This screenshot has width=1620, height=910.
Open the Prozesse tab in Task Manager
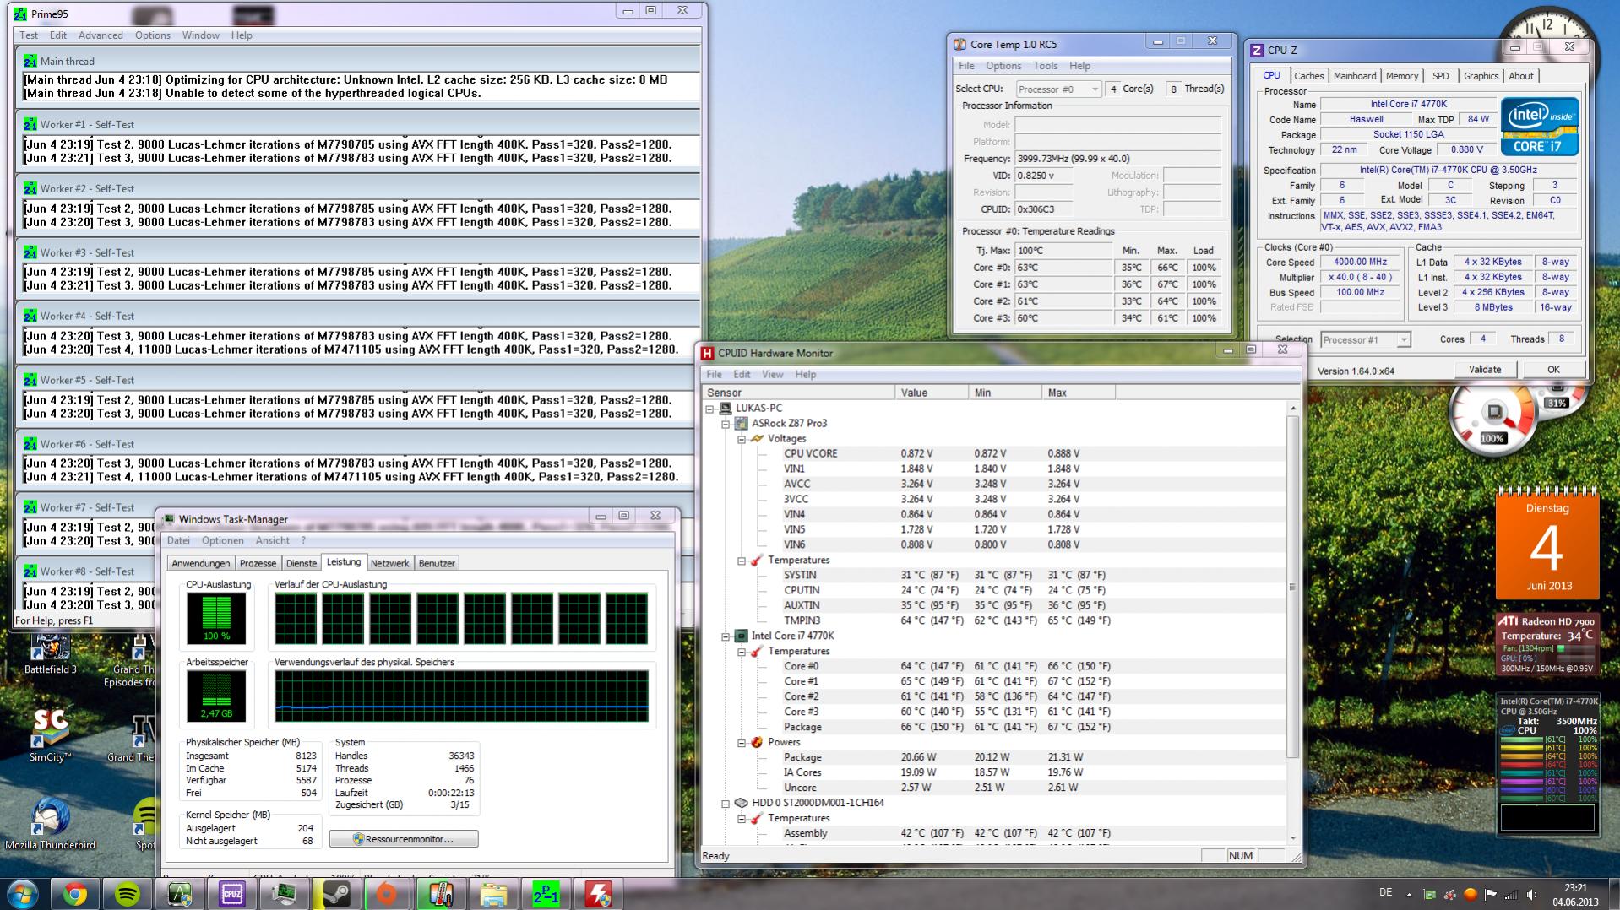point(258,563)
